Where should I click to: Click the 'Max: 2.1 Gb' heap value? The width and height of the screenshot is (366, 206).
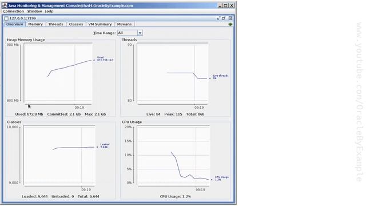tap(96, 114)
